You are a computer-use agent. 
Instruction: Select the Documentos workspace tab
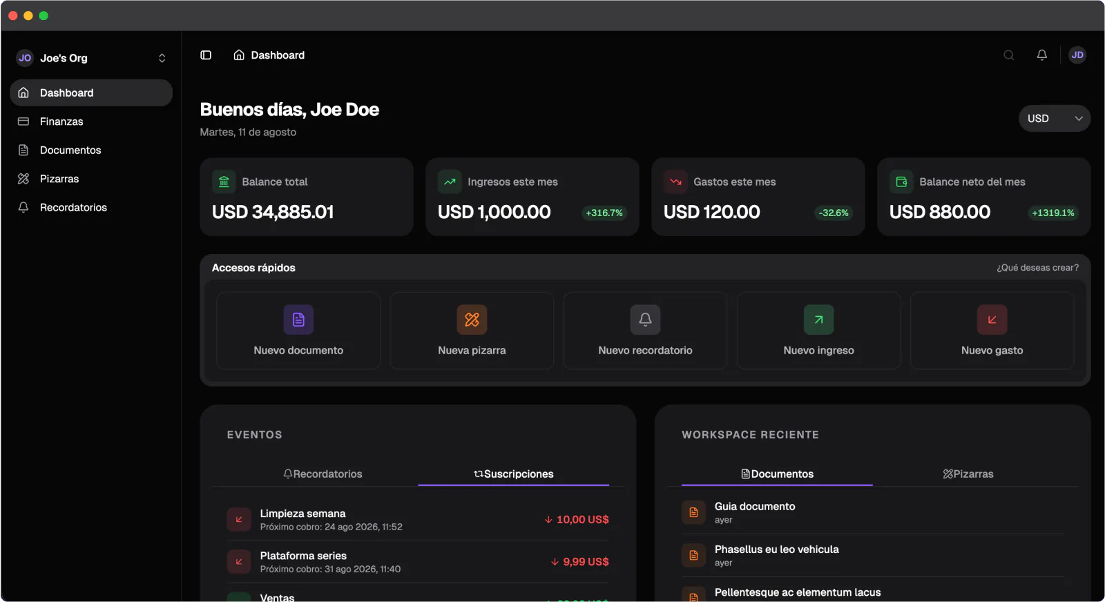777,474
